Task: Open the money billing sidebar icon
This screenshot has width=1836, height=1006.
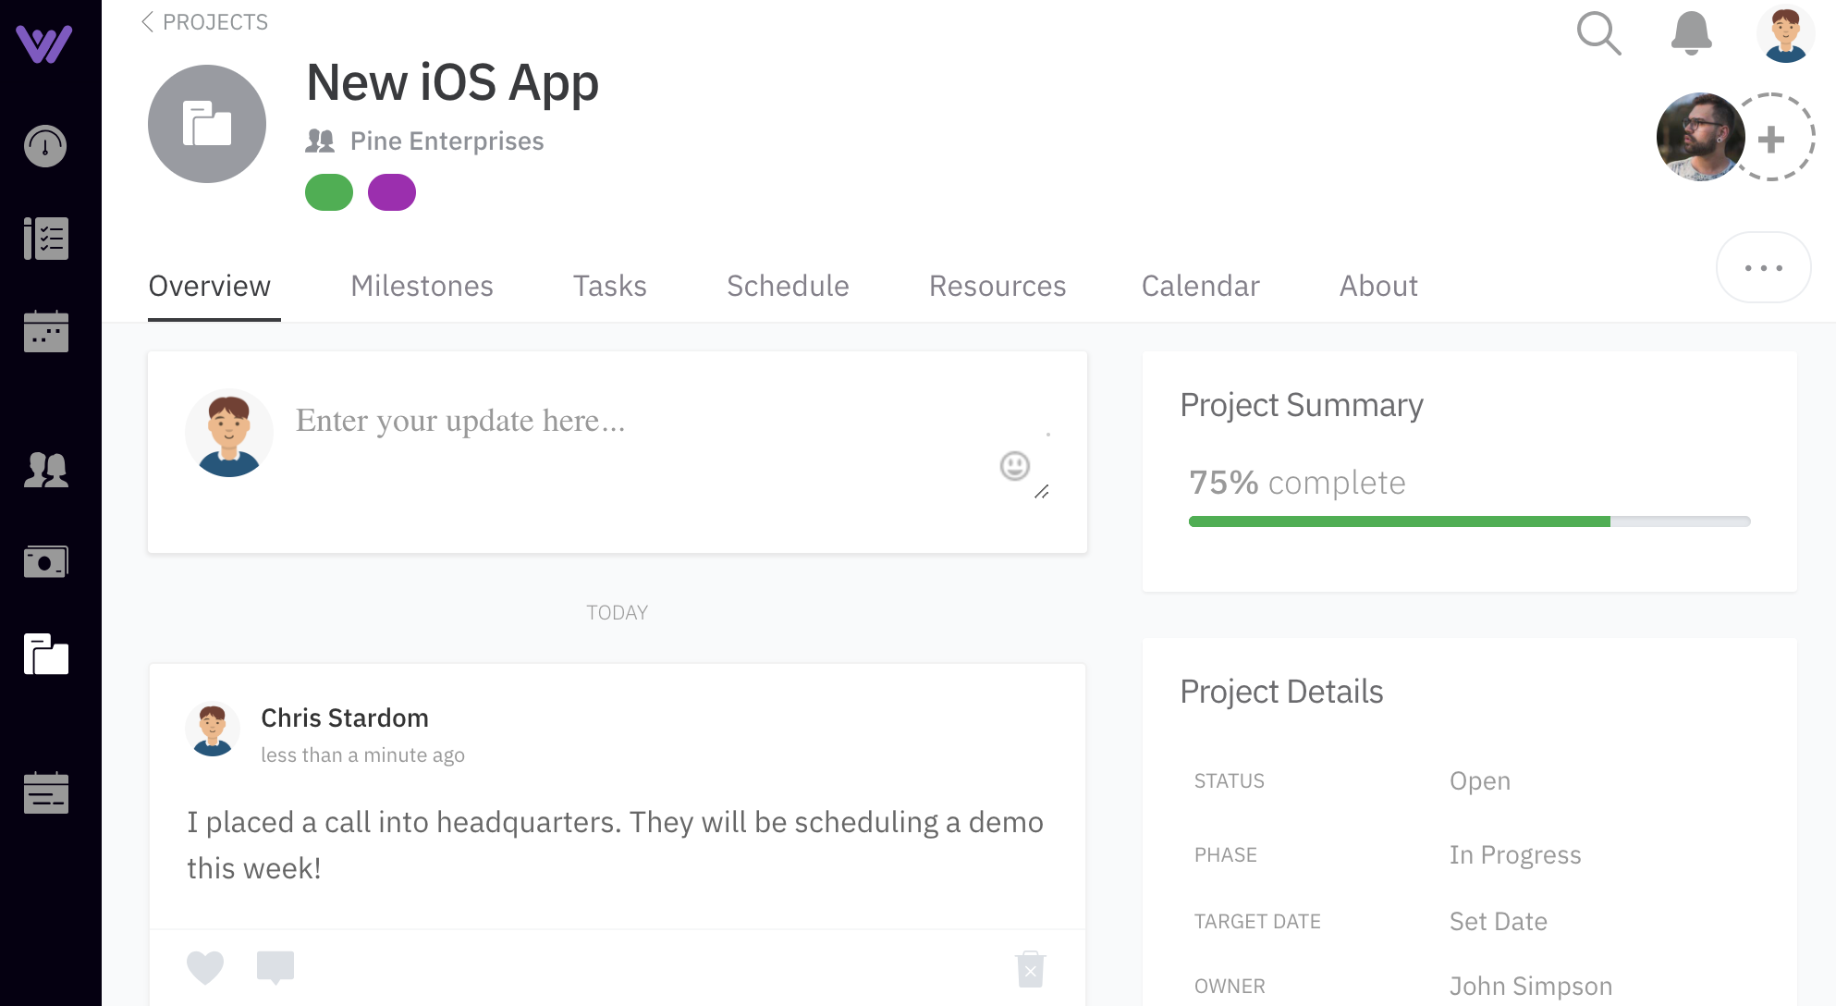Action: click(x=45, y=561)
